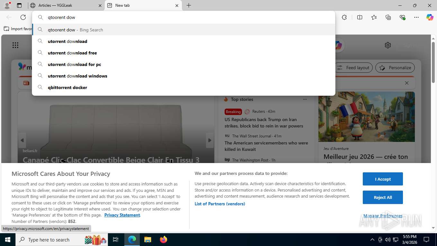Open the Favorites star icon
437x246 pixels.
pos(374,17)
